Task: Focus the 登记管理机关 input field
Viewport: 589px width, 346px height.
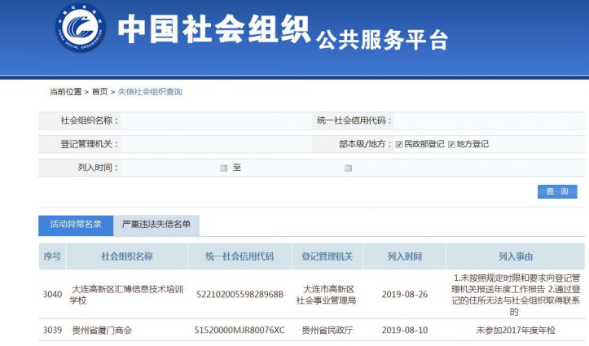Action: [212, 144]
